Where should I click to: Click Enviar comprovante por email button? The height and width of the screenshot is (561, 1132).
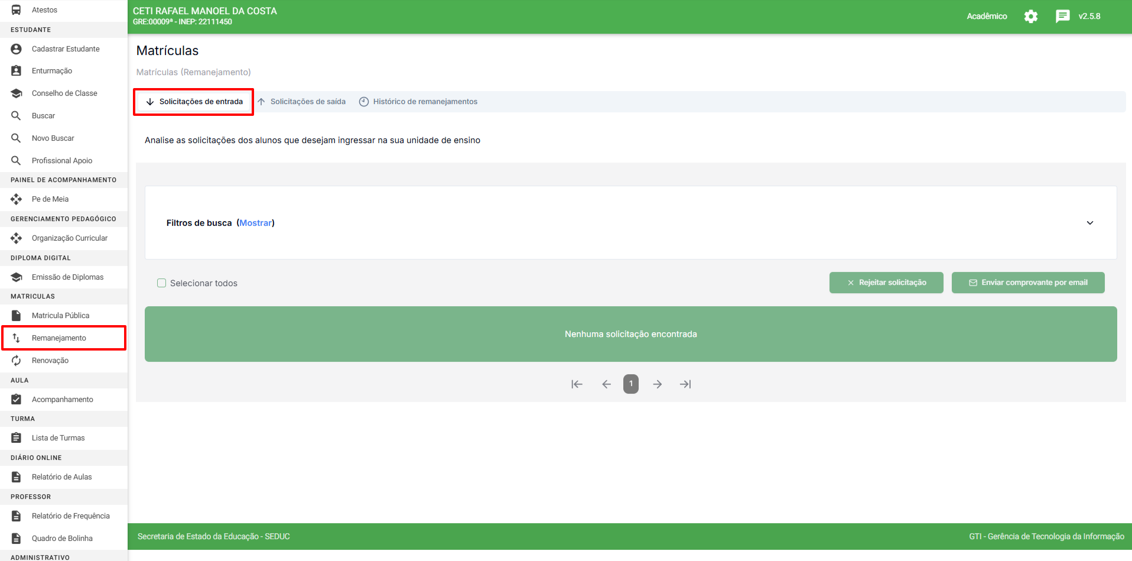coord(1027,283)
